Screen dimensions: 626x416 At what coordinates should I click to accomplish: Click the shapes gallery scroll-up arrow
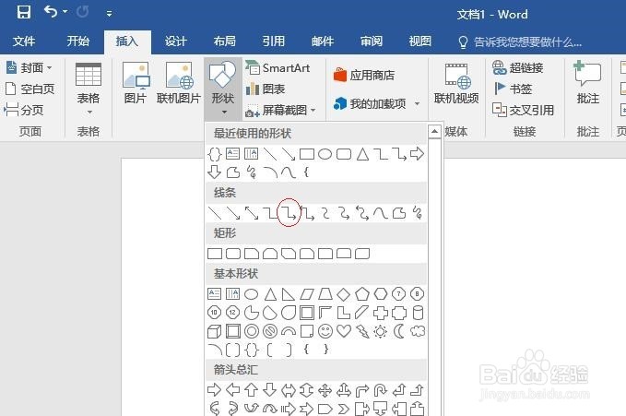click(434, 132)
